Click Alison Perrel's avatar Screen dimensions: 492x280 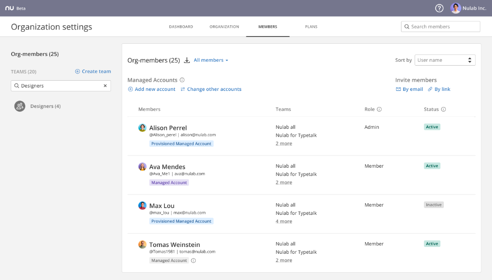point(142,128)
